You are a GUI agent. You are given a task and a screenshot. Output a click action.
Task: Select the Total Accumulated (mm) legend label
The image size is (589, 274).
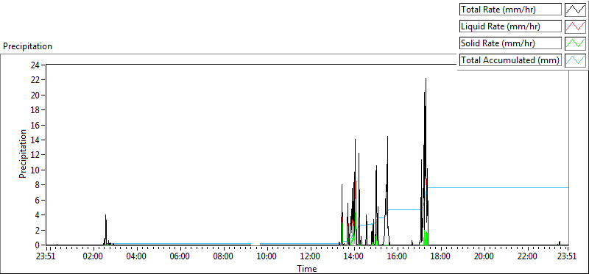(510, 60)
